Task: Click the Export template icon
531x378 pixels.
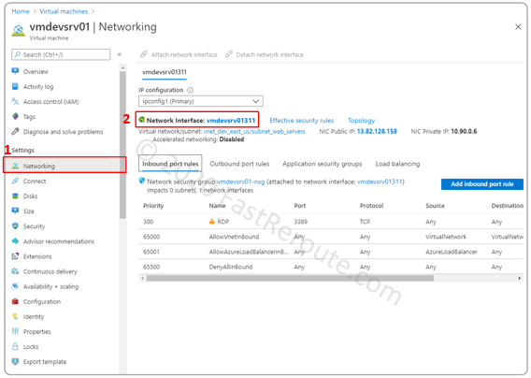Action: point(15,361)
